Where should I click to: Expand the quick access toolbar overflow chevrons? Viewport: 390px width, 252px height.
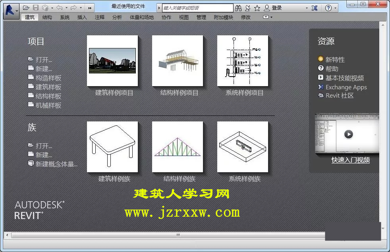[x=90, y=8]
